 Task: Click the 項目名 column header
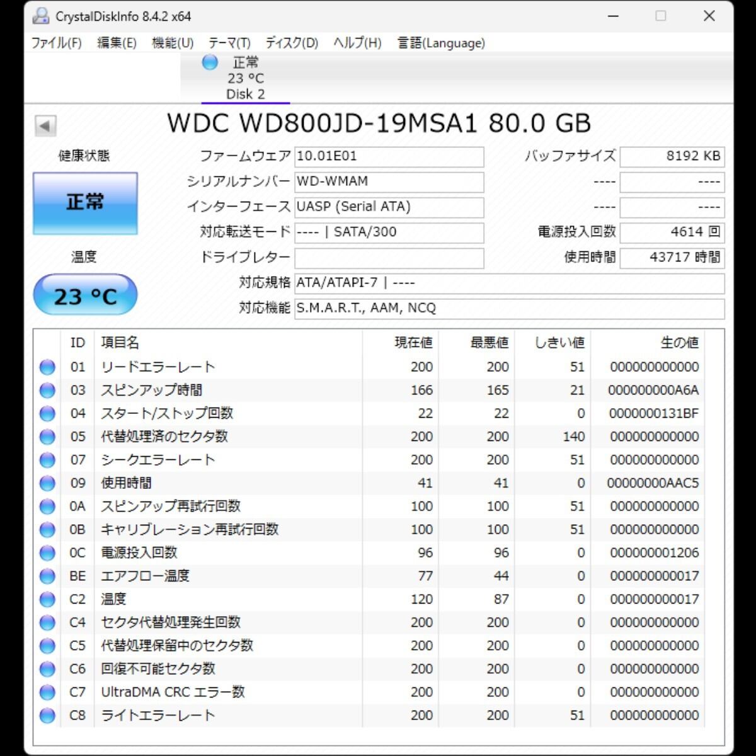point(120,343)
